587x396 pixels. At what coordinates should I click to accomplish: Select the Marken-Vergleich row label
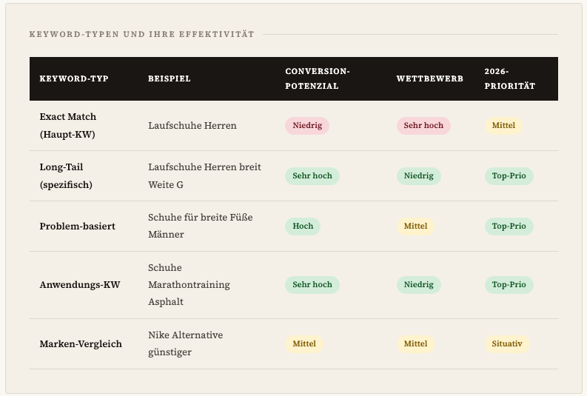pos(81,344)
